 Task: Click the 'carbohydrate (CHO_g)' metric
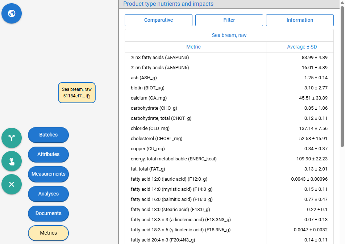point(154,108)
